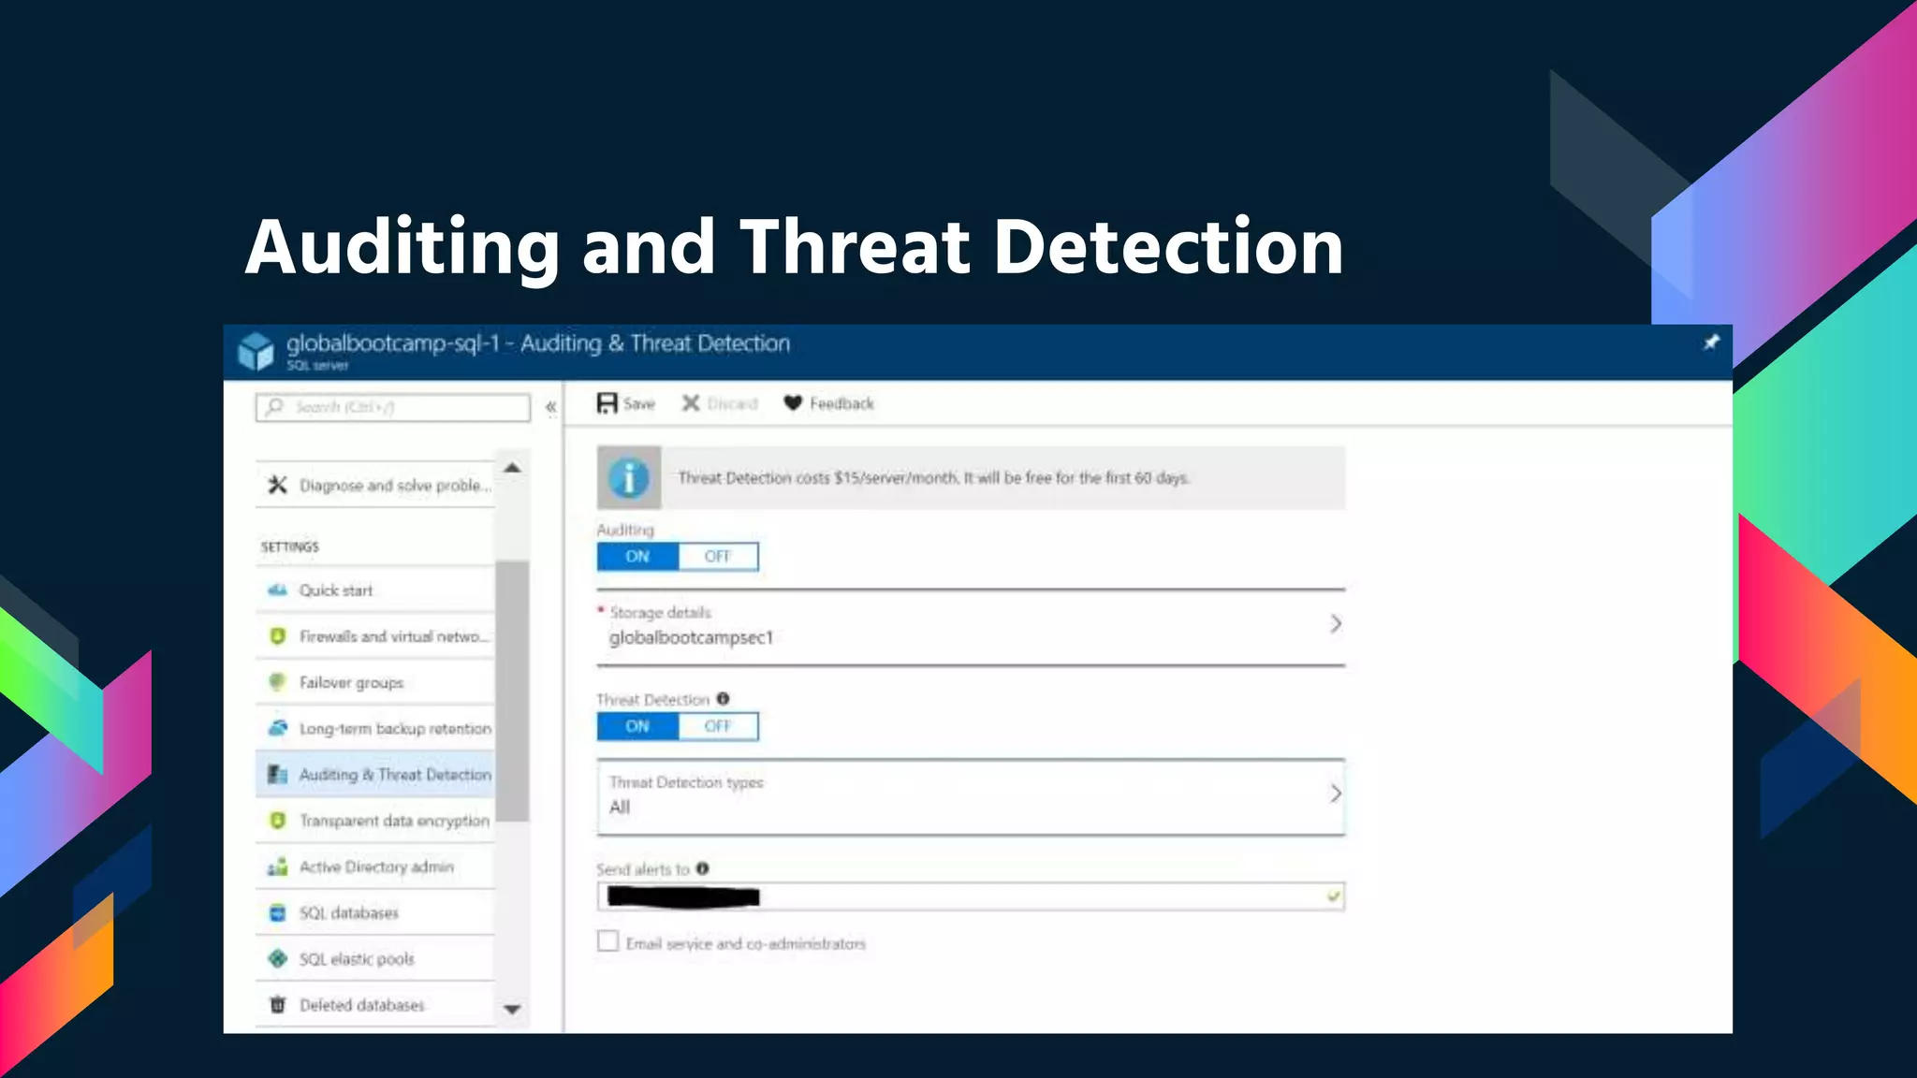Click the green checkmark in alerts field
This screenshot has height=1078, width=1917.
pos(1333,896)
